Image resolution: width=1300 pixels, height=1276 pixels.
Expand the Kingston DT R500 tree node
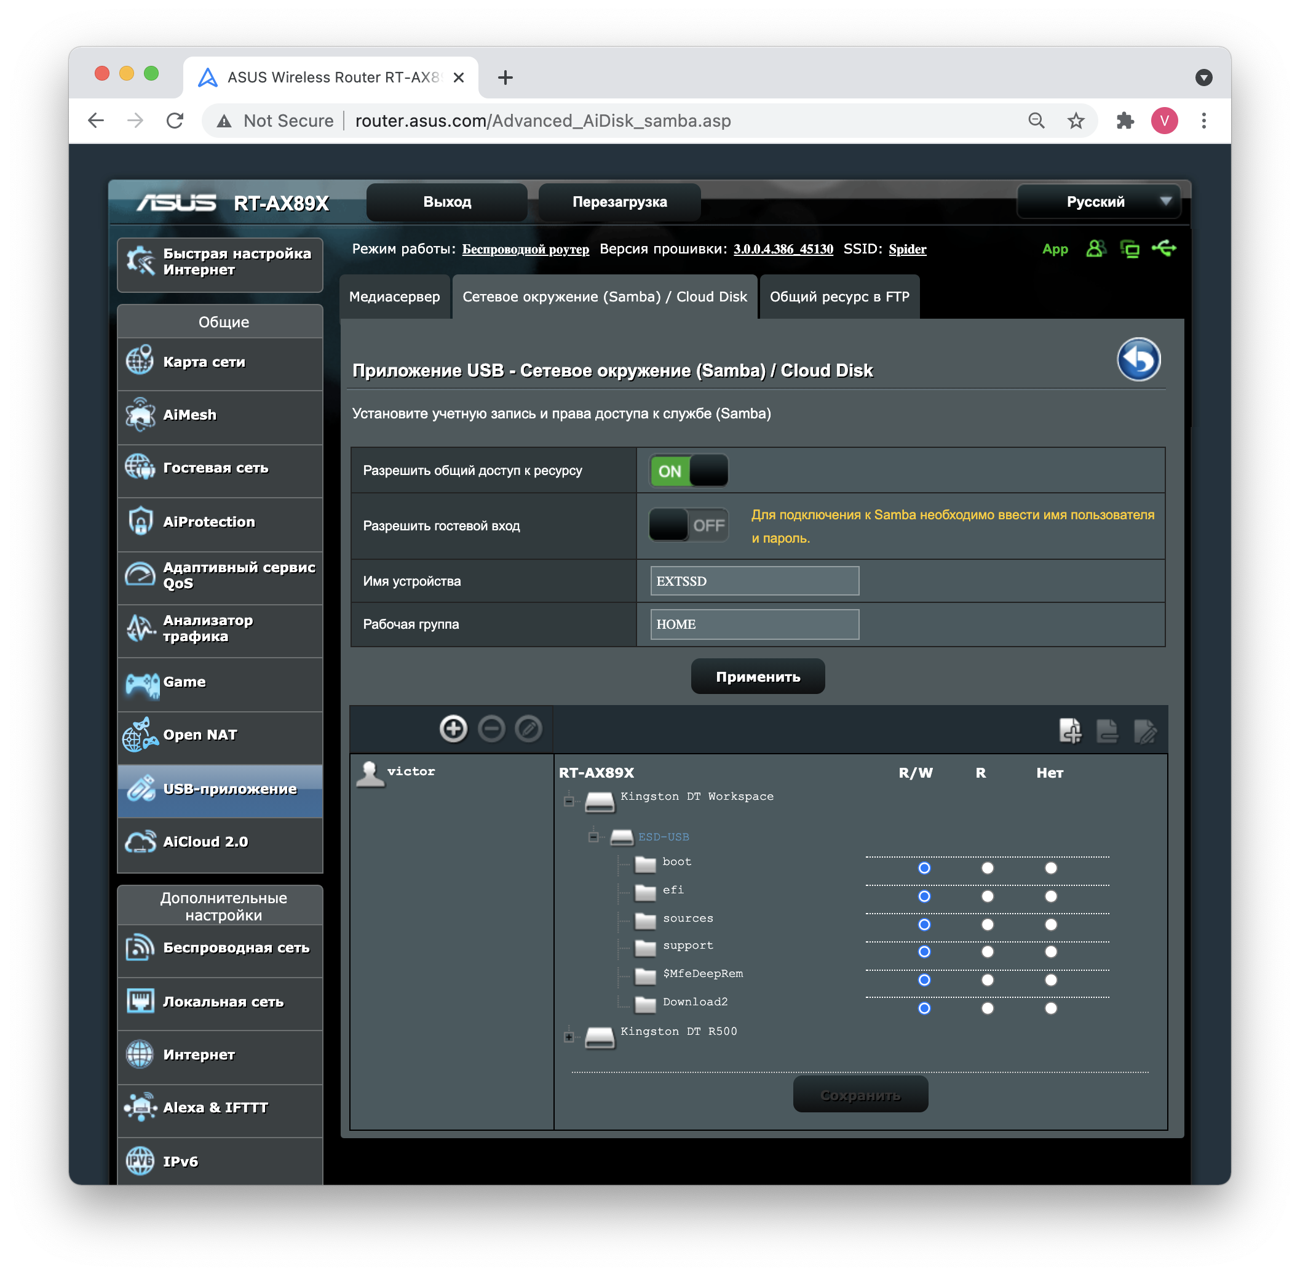(569, 1037)
